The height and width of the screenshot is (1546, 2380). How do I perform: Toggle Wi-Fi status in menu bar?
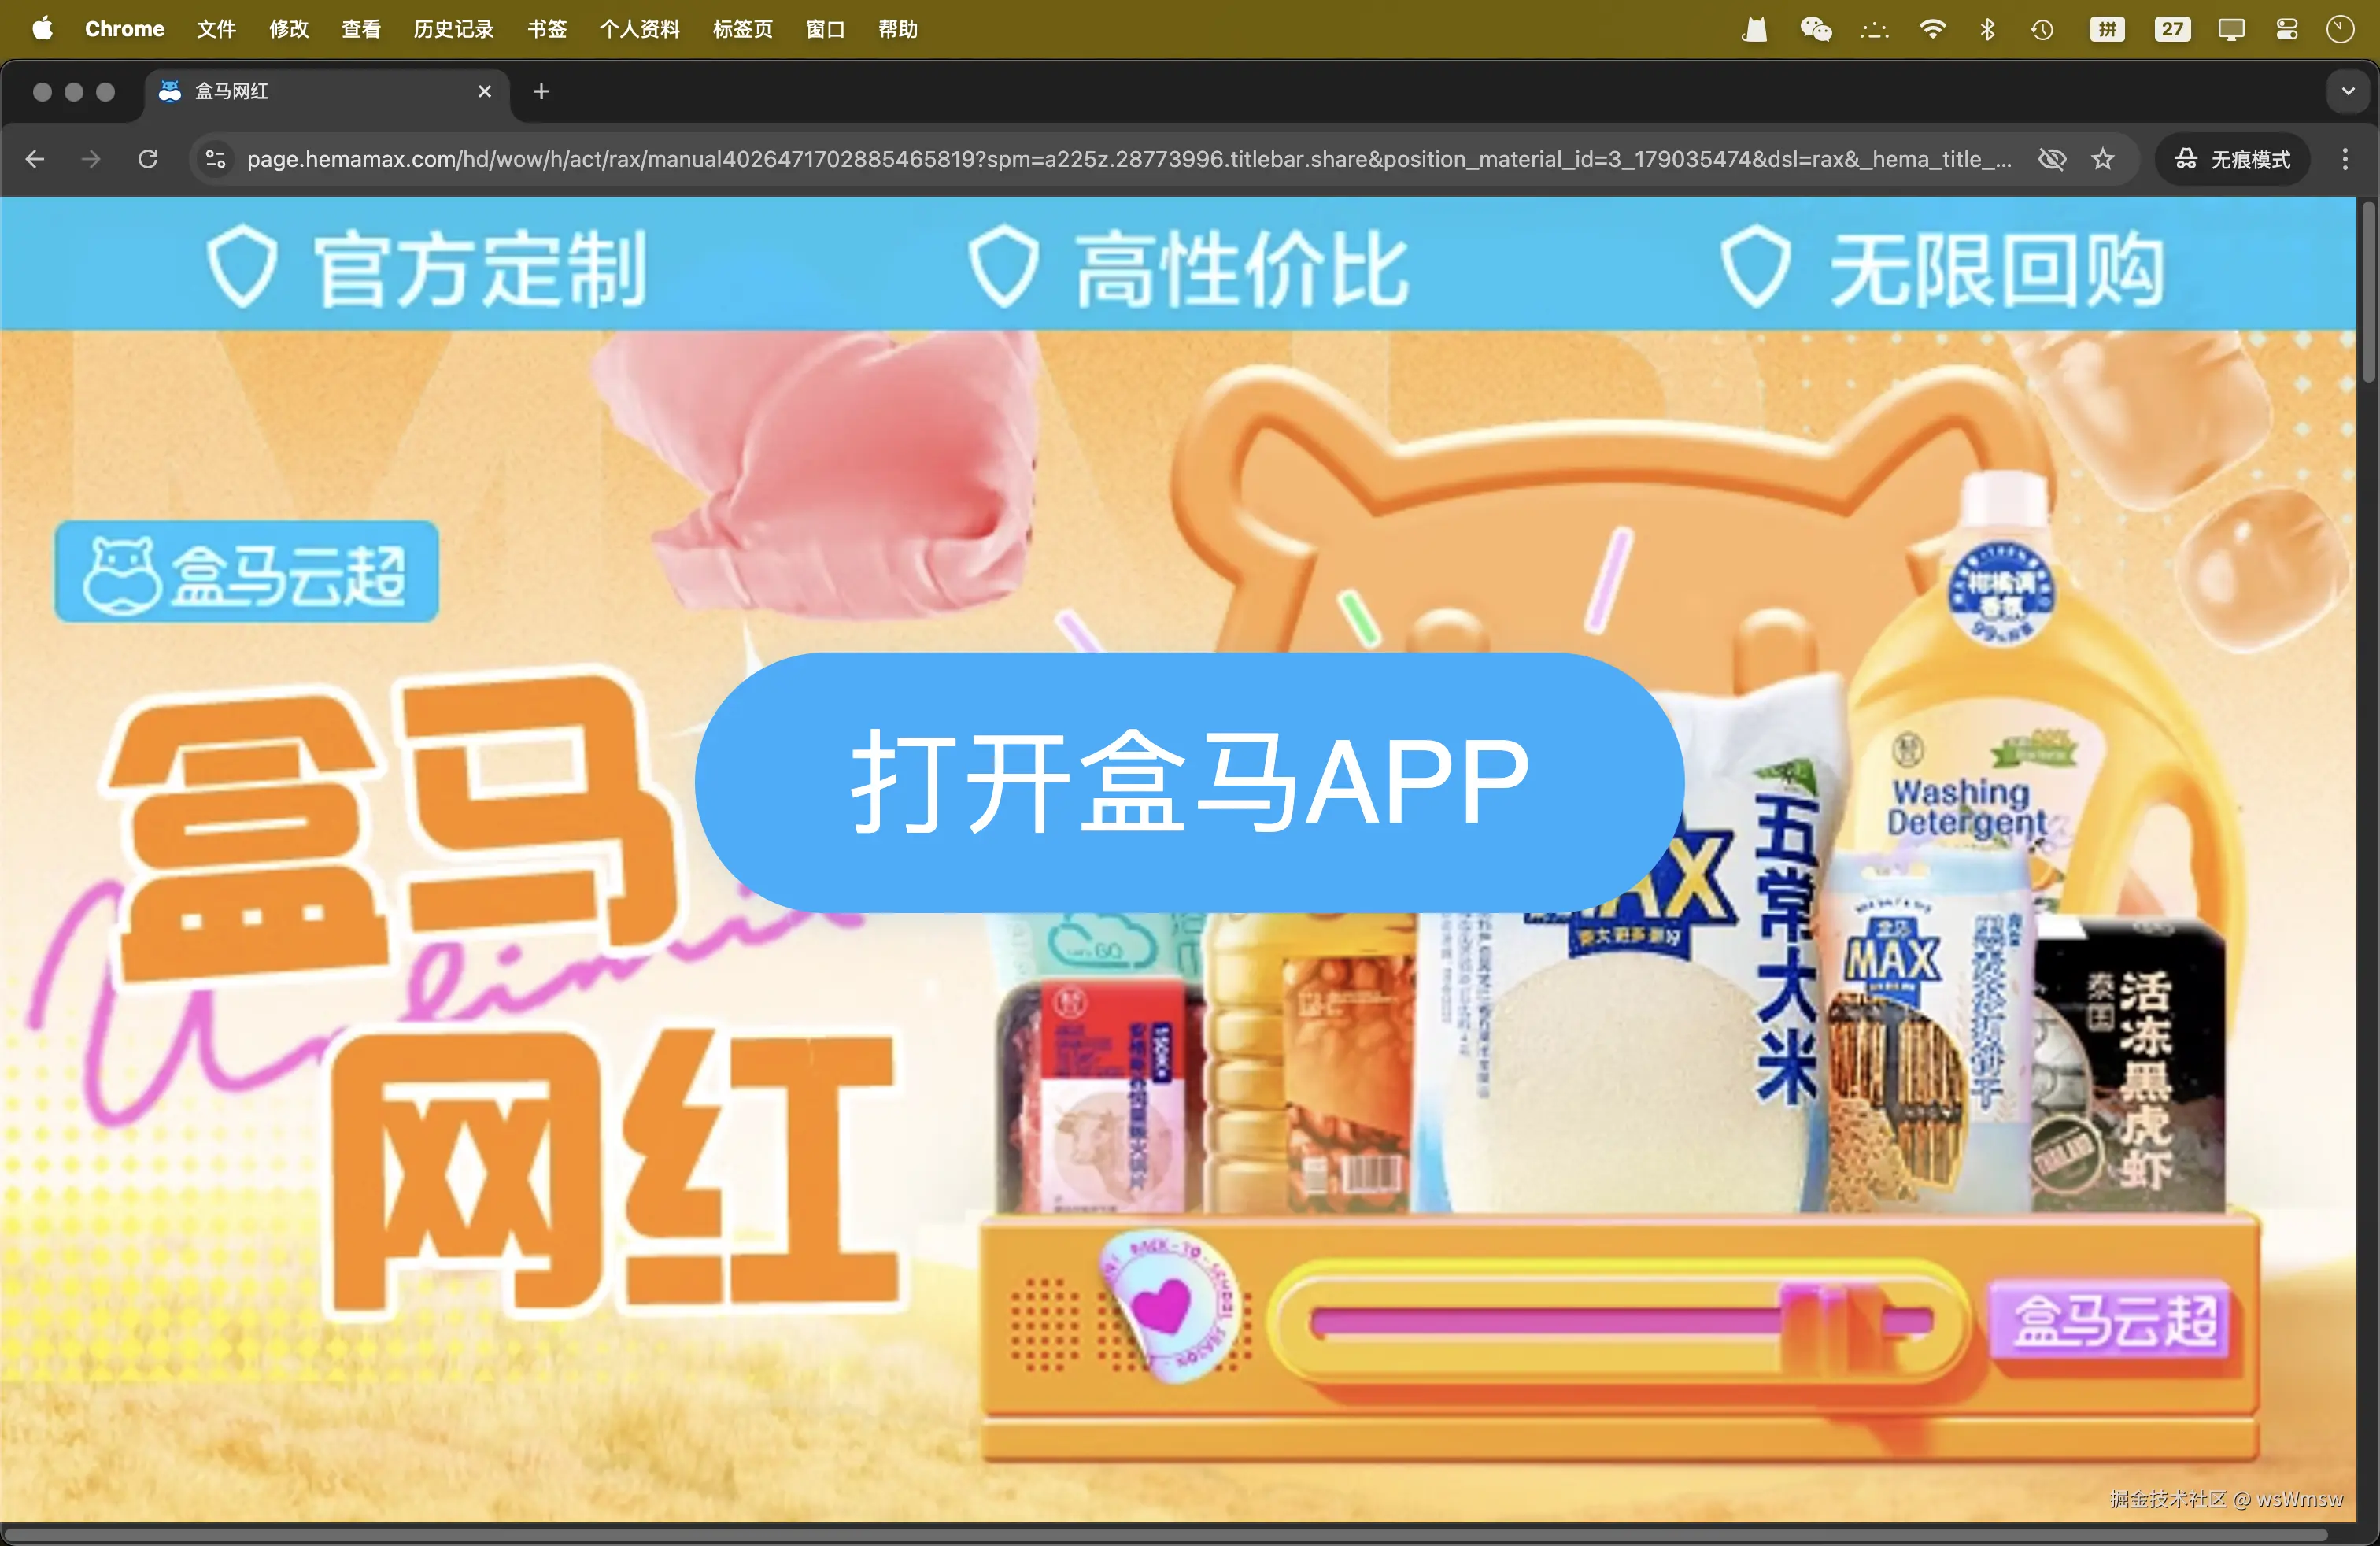[1933, 29]
